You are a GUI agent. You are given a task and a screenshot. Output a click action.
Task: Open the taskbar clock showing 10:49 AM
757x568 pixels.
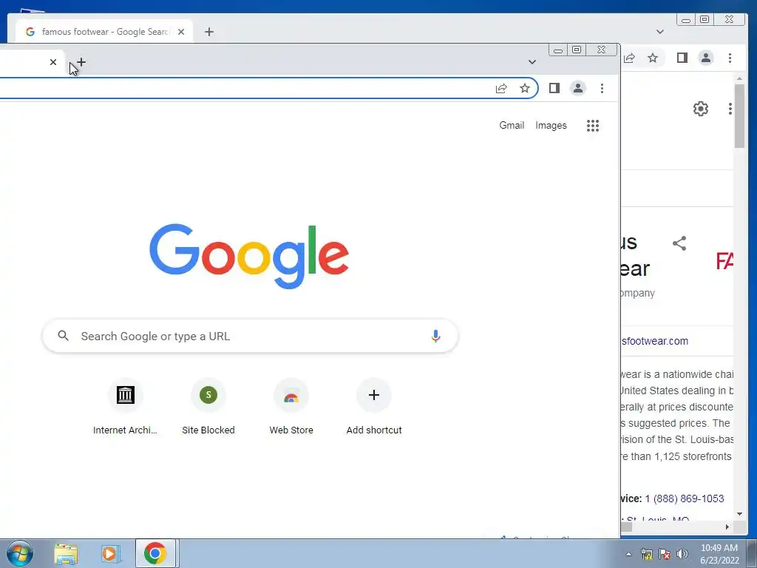[x=719, y=553]
